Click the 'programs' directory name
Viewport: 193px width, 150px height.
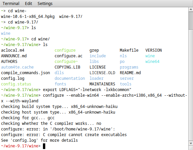click(129, 67)
